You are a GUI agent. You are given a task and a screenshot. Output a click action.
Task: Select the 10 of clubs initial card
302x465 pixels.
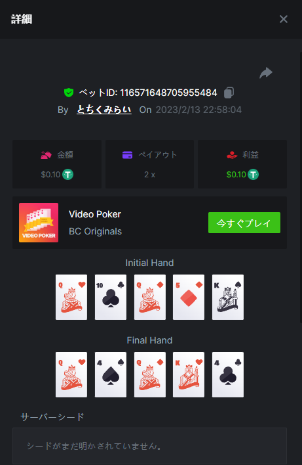(111, 297)
